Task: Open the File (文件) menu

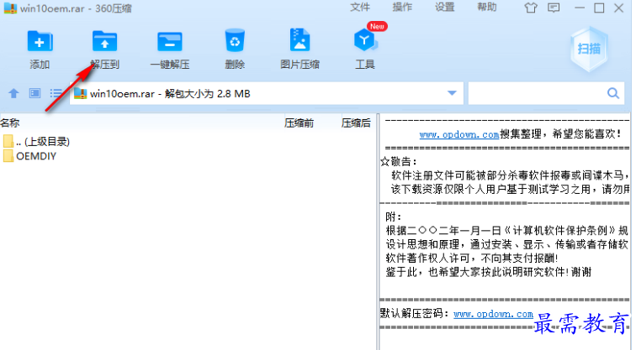Action: [360, 8]
